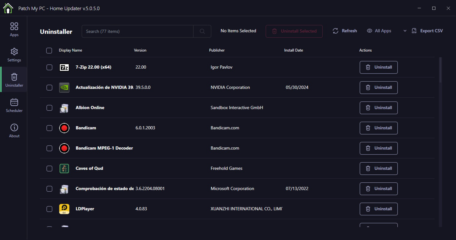
Task: Click the Bandicam red record icon
Action: pyautogui.click(x=64, y=128)
